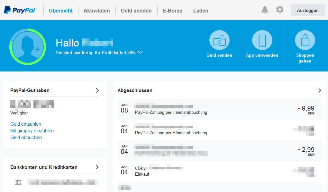Click Mit giropay einzahlen link
The image size is (328, 192).
(x=32, y=131)
